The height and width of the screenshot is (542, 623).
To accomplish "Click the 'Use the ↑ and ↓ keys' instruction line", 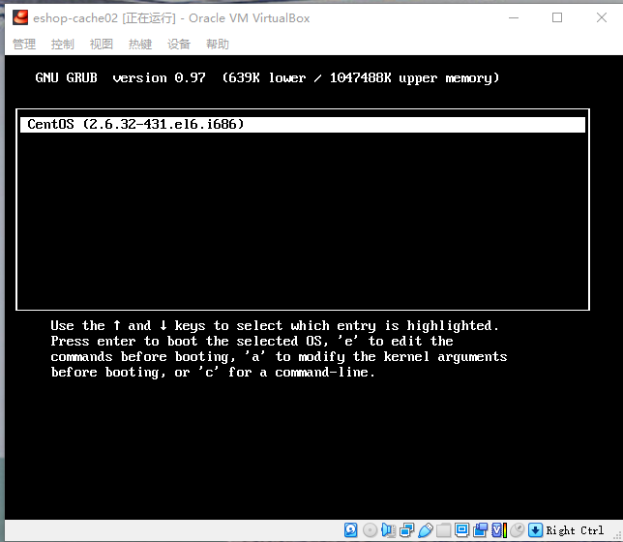I will pyautogui.click(x=275, y=325).
